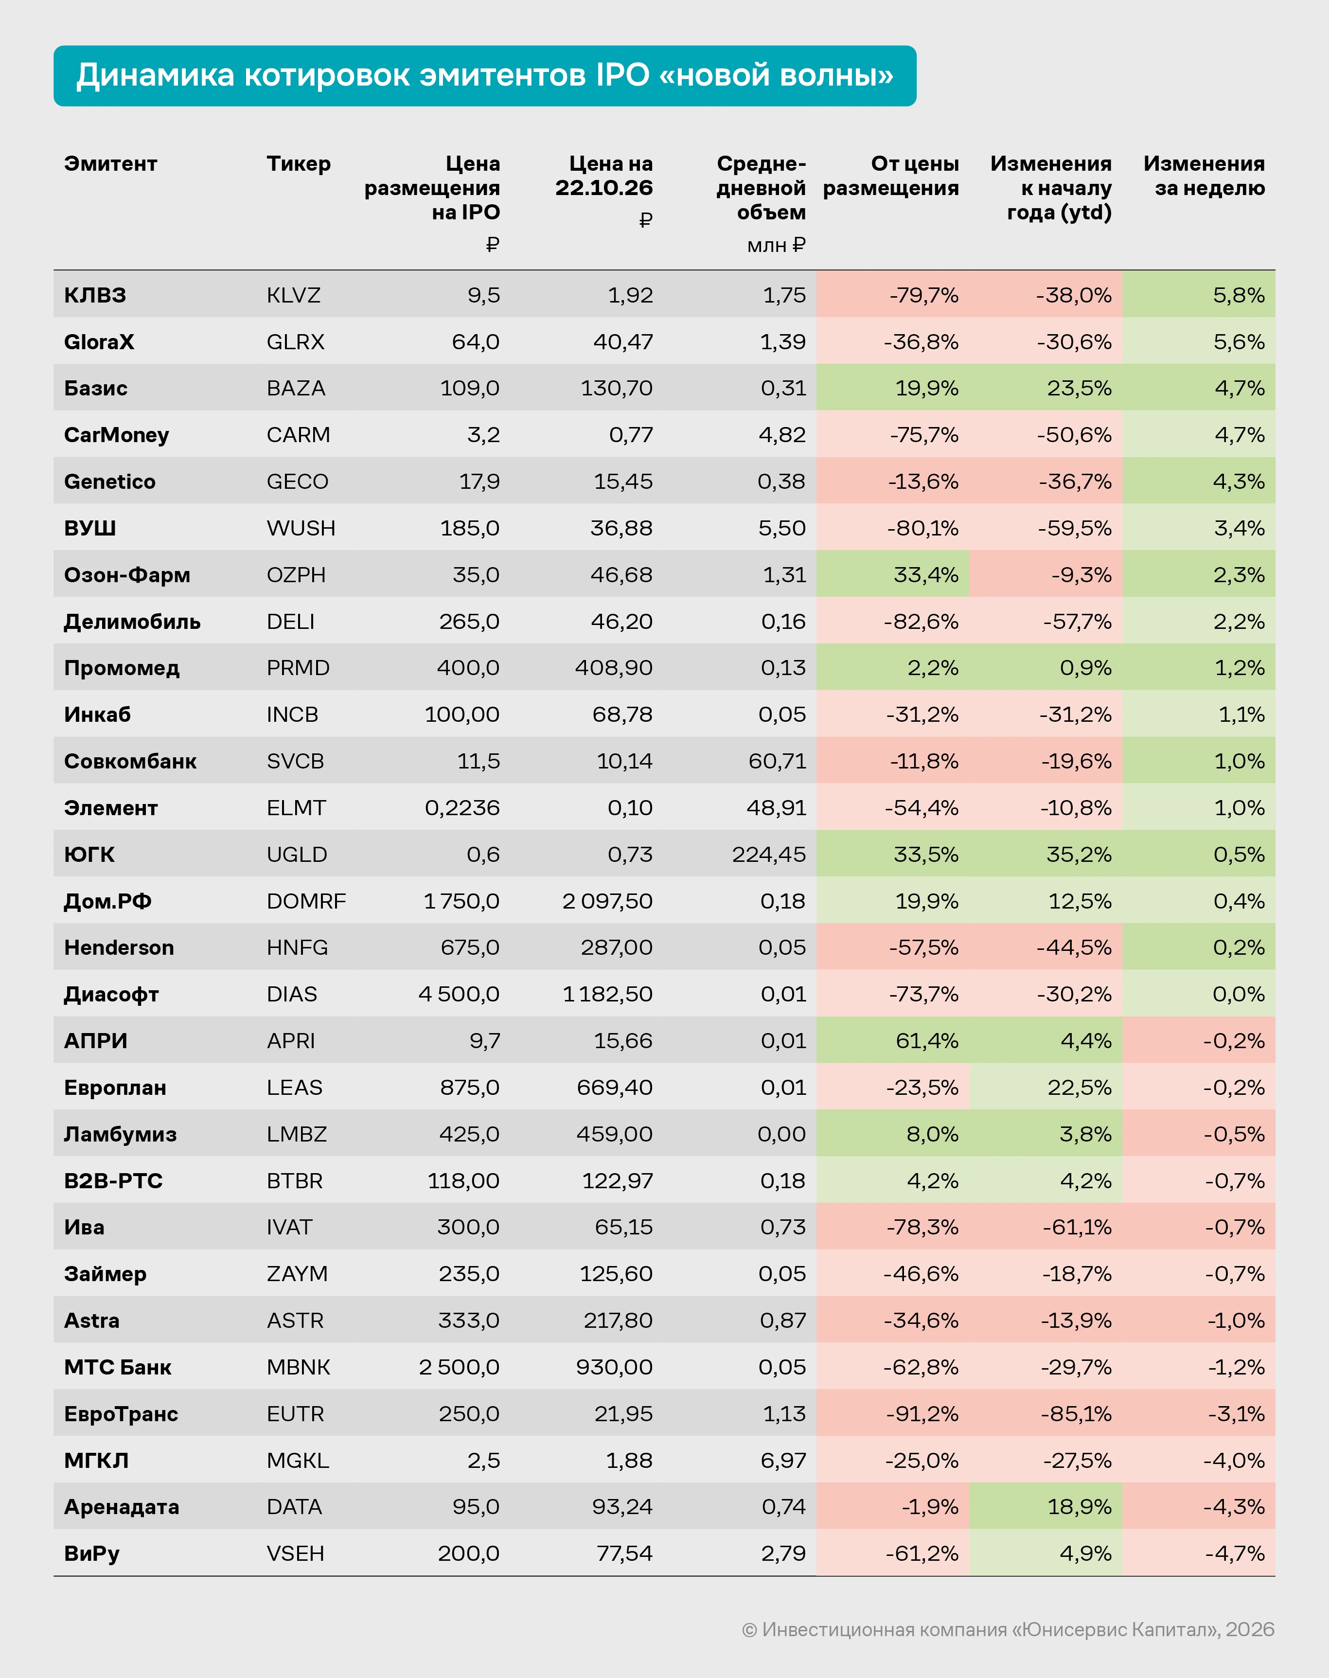Click the Совкомбанк row name
The image size is (1329, 1678).
pos(130,761)
